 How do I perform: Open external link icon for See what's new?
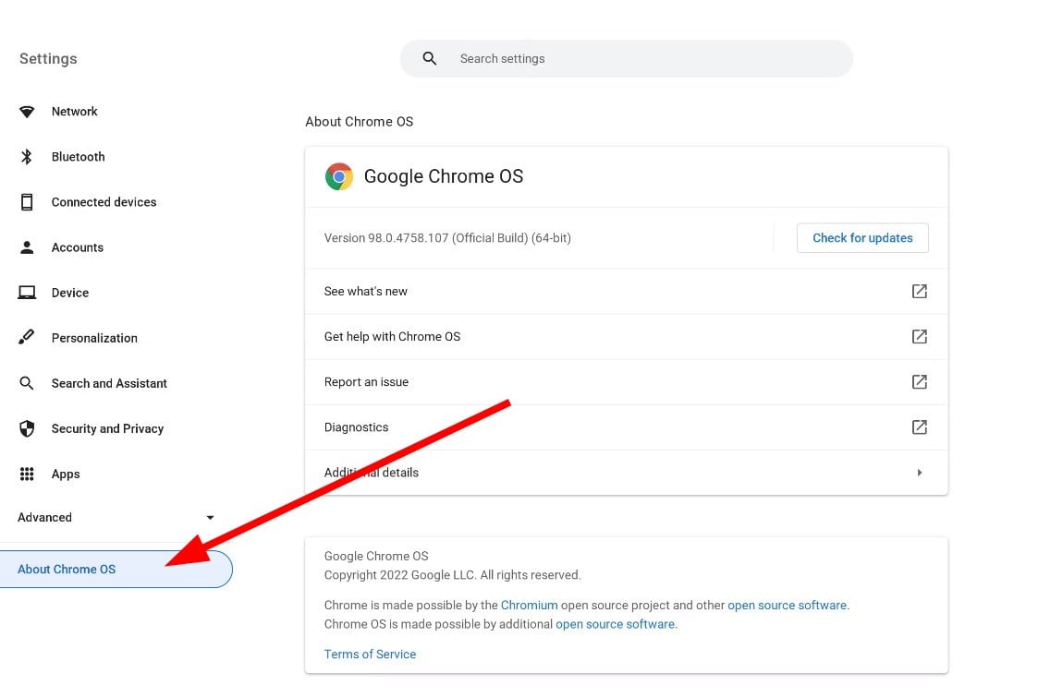point(920,291)
